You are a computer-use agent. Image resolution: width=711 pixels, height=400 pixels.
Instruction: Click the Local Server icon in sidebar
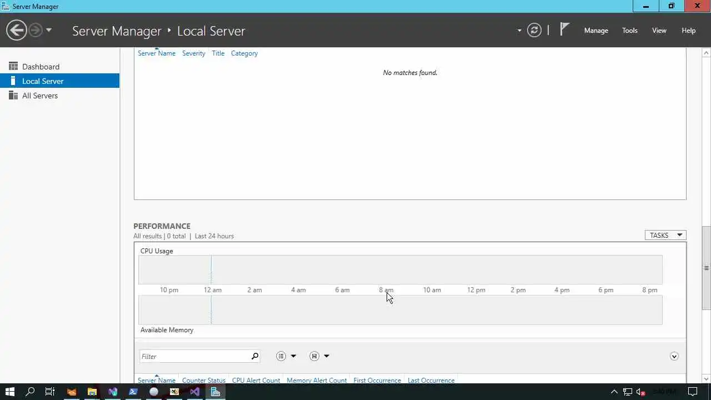pyautogui.click(x=13, y=81)
